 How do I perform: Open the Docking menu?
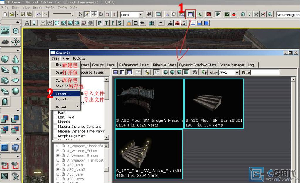[x=79, y=58]
